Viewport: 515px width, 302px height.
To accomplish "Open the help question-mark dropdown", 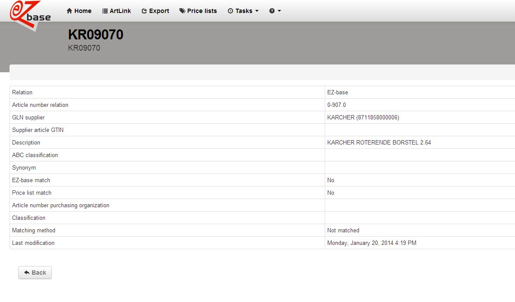I will [x=275, y=11].
